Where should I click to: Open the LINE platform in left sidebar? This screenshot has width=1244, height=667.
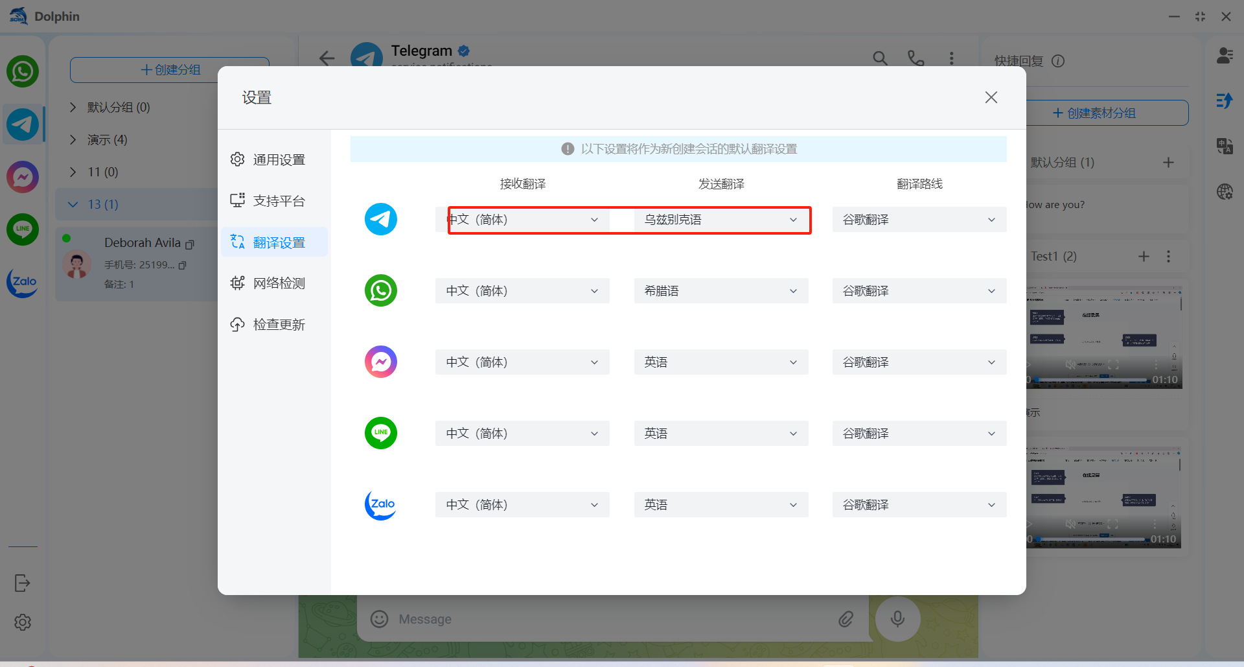[x=23, y=229]
